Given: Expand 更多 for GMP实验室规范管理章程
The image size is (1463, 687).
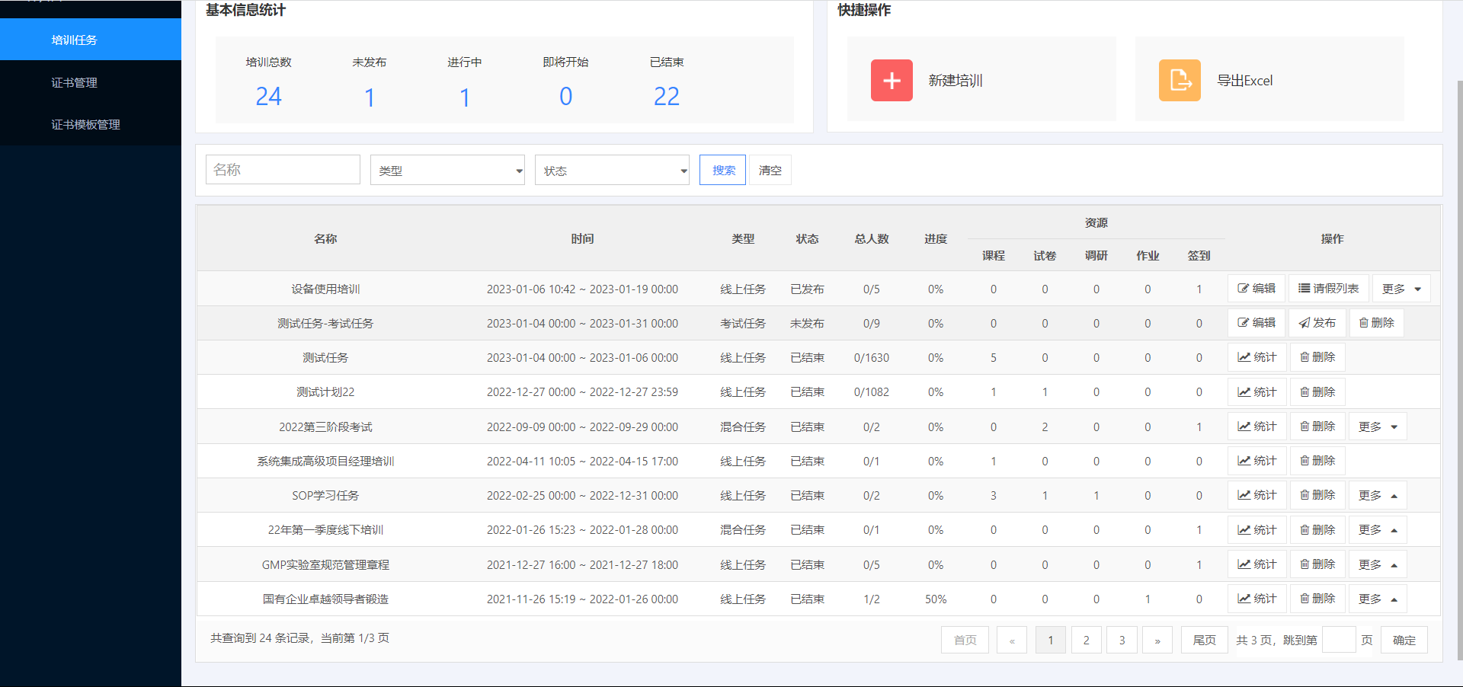Looking at the screenshot, I should pyautogui.click(x=1378, y=564).
